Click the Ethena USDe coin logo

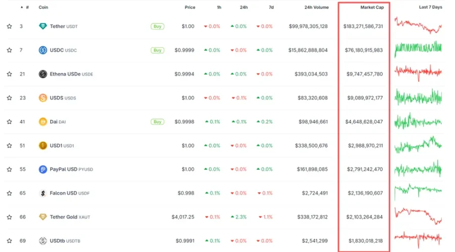coord(43,74)
